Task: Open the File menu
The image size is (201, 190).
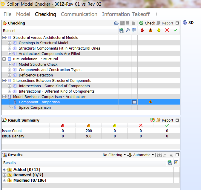Action: click(x=7, y=14)
